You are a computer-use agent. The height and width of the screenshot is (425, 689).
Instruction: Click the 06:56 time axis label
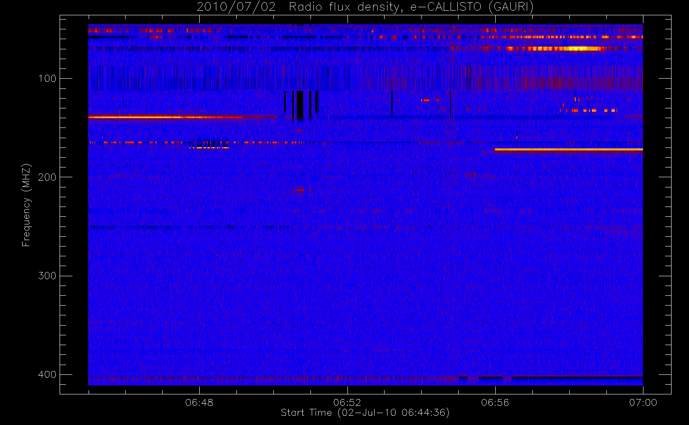(495, 402)
